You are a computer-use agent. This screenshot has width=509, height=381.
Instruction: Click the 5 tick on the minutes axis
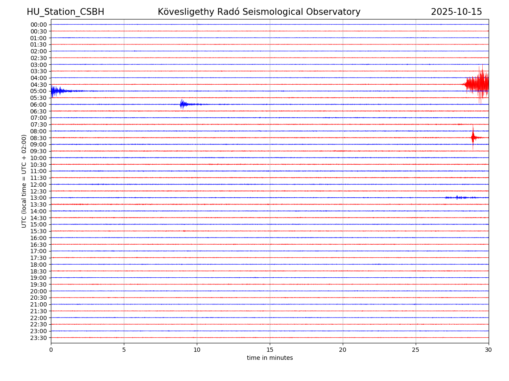click(124, 350)
